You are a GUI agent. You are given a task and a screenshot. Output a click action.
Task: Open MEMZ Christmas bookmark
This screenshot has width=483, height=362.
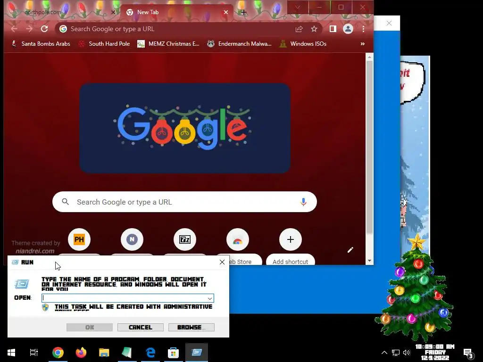pyautogui.click(x=168, y=44)
